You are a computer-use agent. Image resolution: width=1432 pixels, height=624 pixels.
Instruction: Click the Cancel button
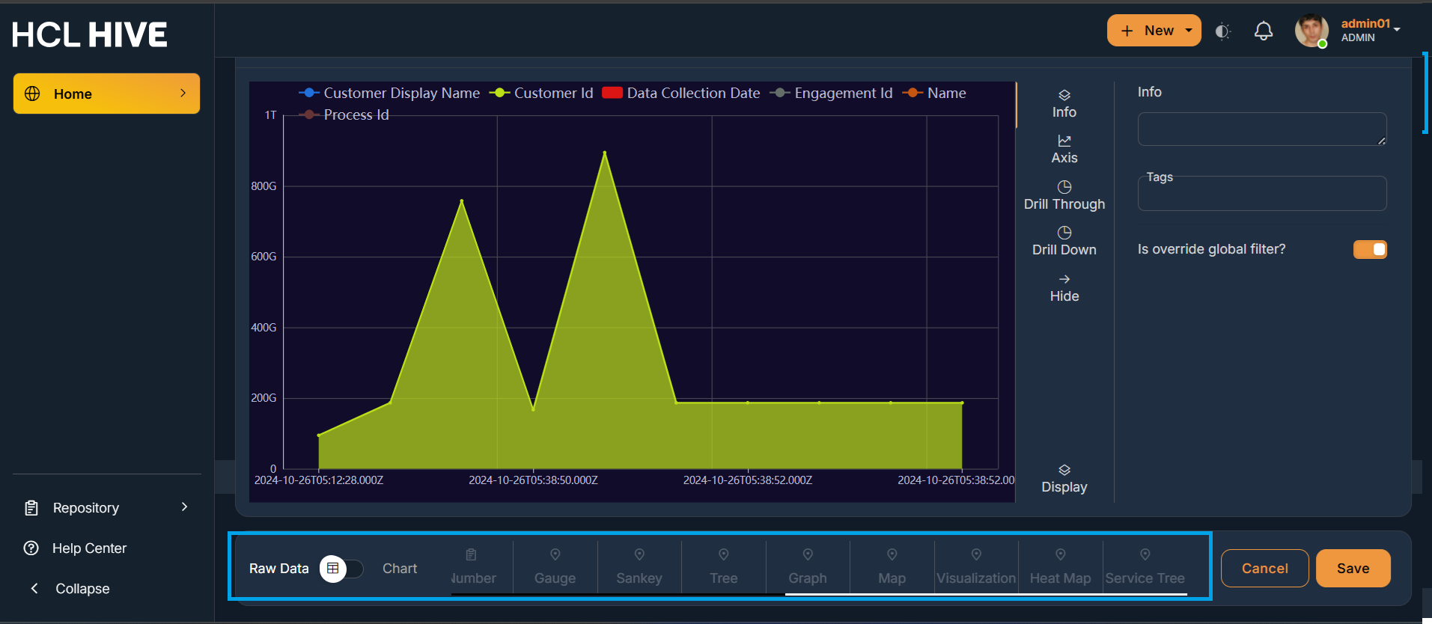(1264, 569)
